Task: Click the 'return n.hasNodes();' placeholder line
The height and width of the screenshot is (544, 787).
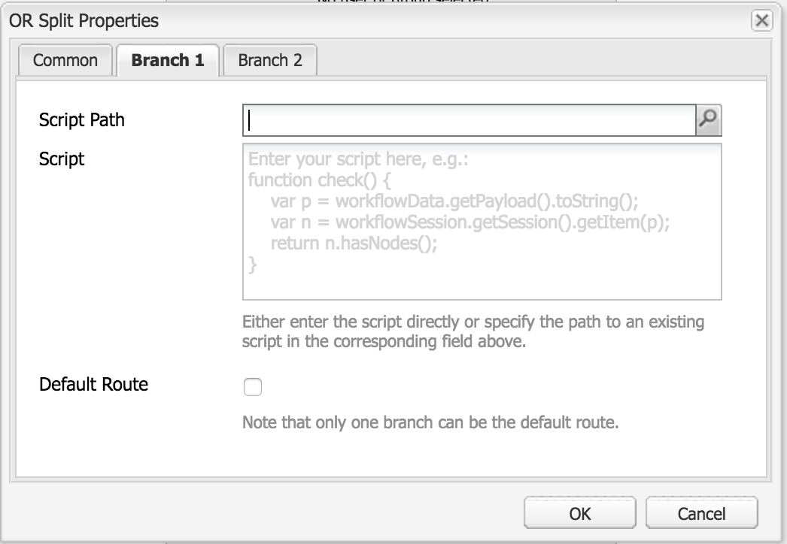Action: pos(354,243)
